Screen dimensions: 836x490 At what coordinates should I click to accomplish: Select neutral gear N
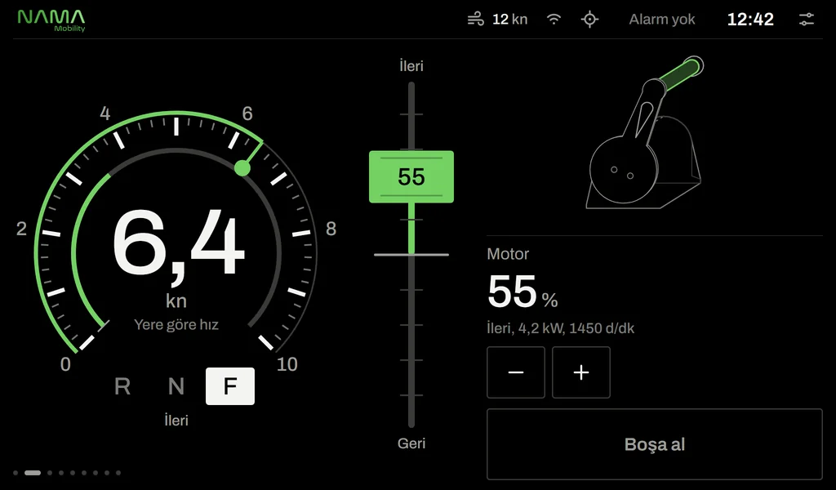pyautogui.click(x=176, y=386)
